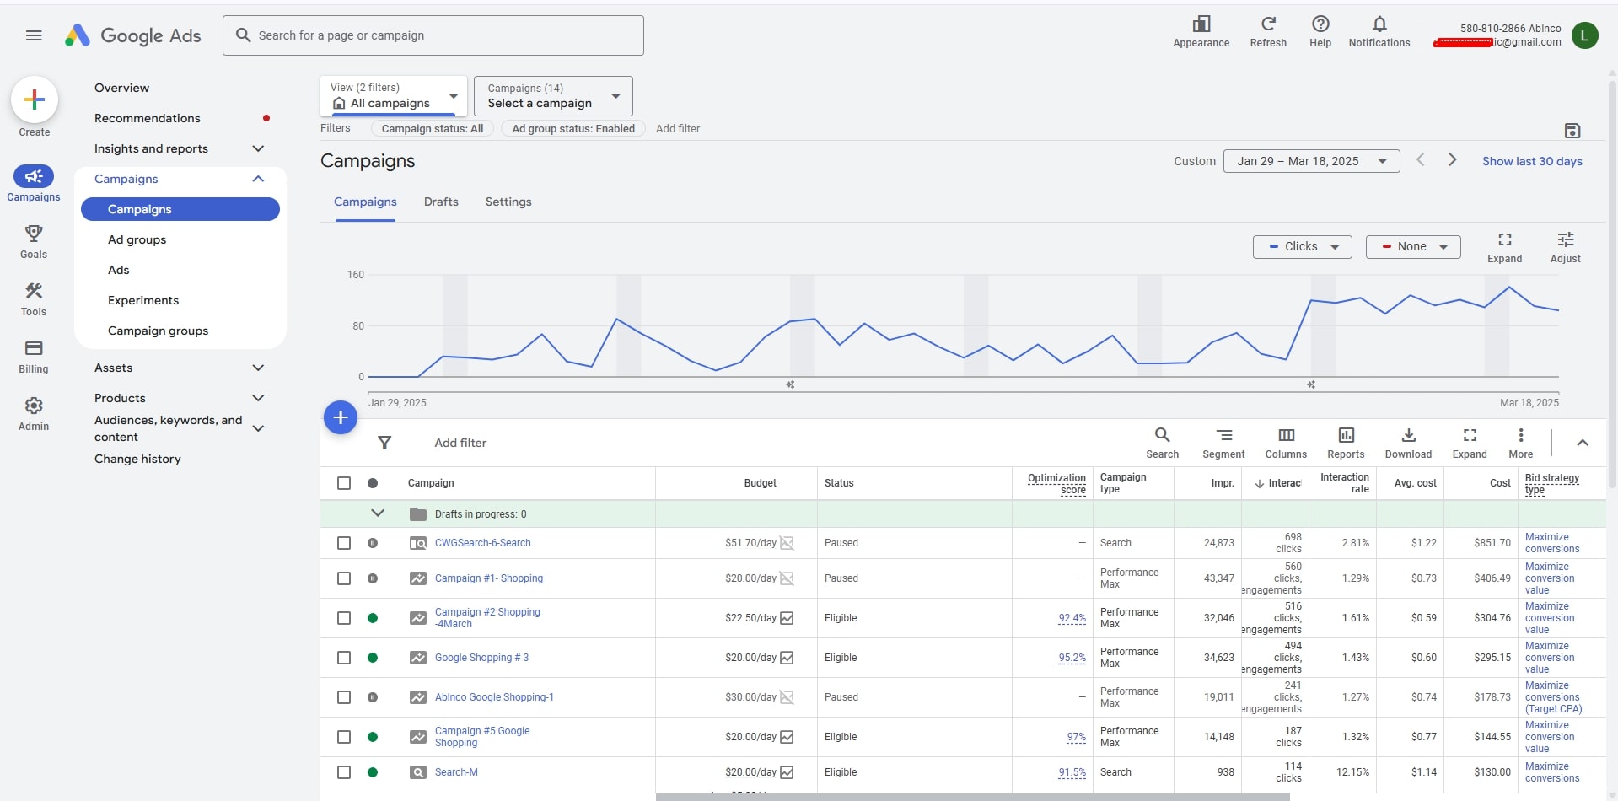Click the save view icon
The image size is (1618, 801).
[x=1572, y=131]
